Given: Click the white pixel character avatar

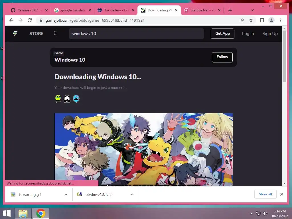Looking at the screenshot, I should click(67, 99).
